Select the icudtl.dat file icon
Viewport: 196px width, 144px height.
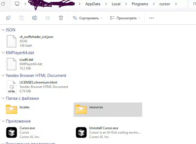tap(12, 64)
